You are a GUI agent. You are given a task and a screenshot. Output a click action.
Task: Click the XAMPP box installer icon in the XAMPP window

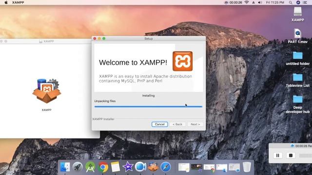click(x=47, y=91)
